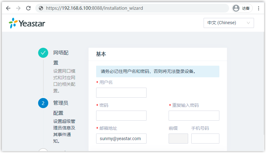Click the 密码 input field

tap(121, 116)
